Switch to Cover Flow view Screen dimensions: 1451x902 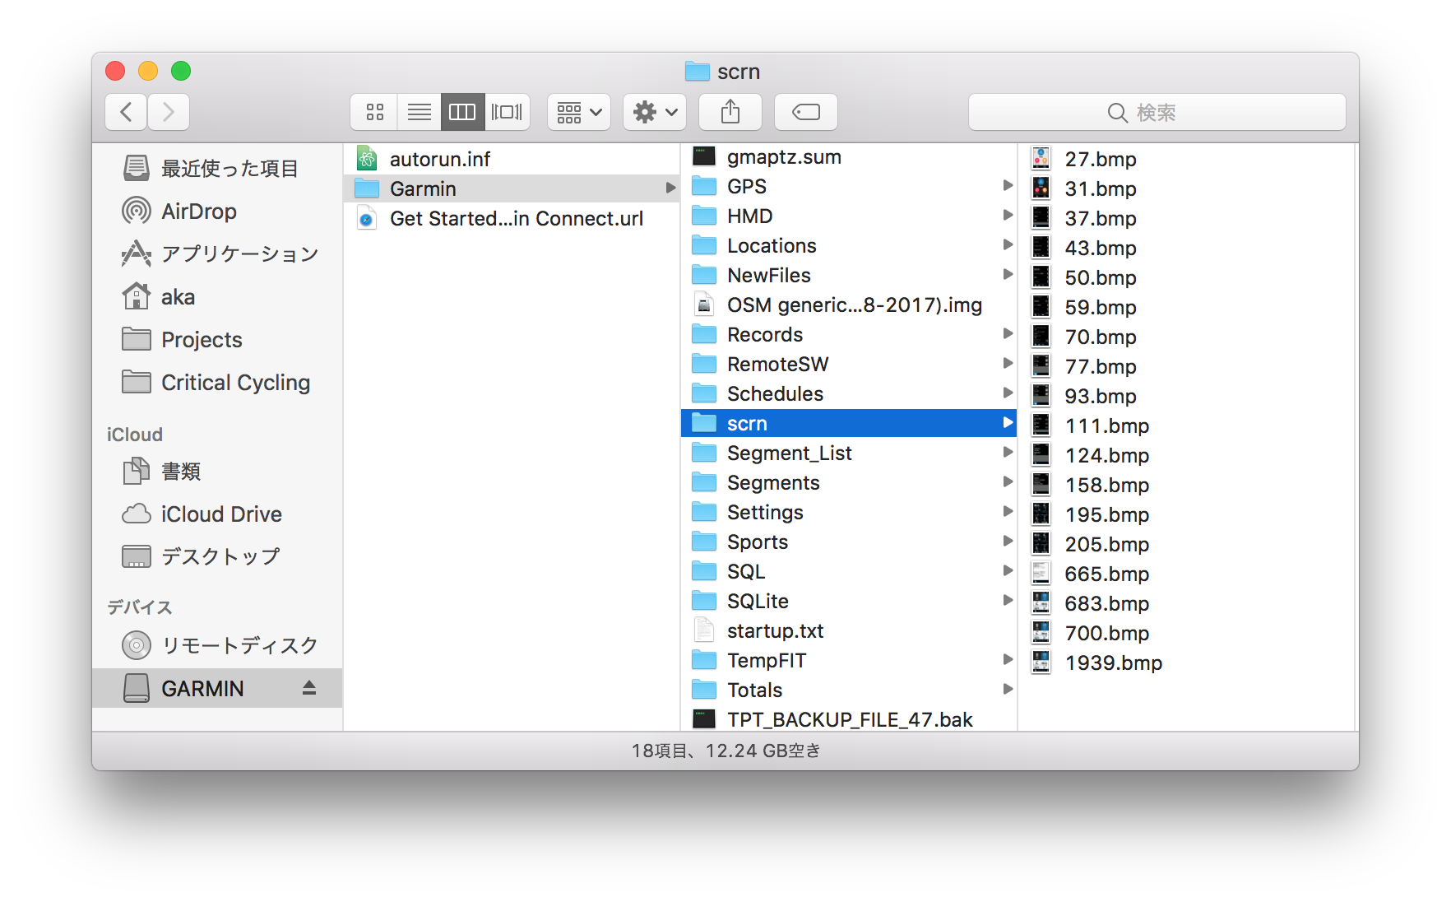pyautogui.click(x=507, y=112)
